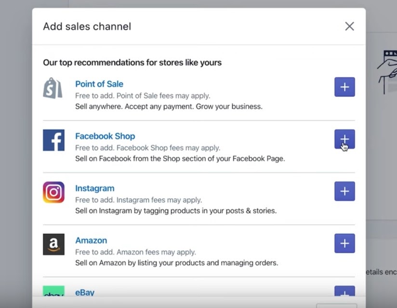This screenshot has width=397, height=308.
Task: Add the Facebook Shop sales channel
Action: click(x=344, y=139)
